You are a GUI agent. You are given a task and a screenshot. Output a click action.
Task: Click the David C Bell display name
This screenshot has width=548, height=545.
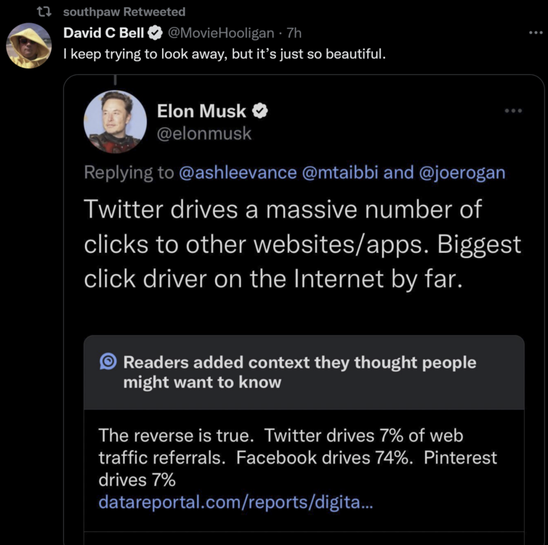point(103,33)
